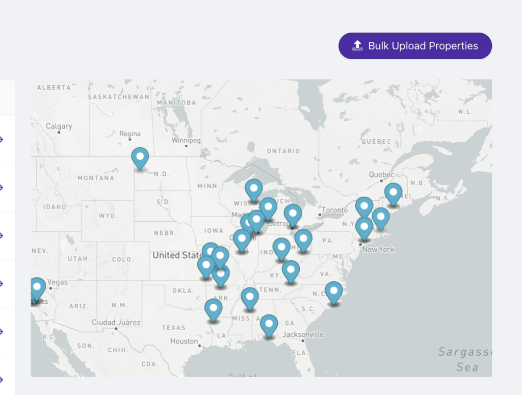Click the upload arrow icon in the button
The width and height of the screenshot is (522, 395).
coord(357,45)
